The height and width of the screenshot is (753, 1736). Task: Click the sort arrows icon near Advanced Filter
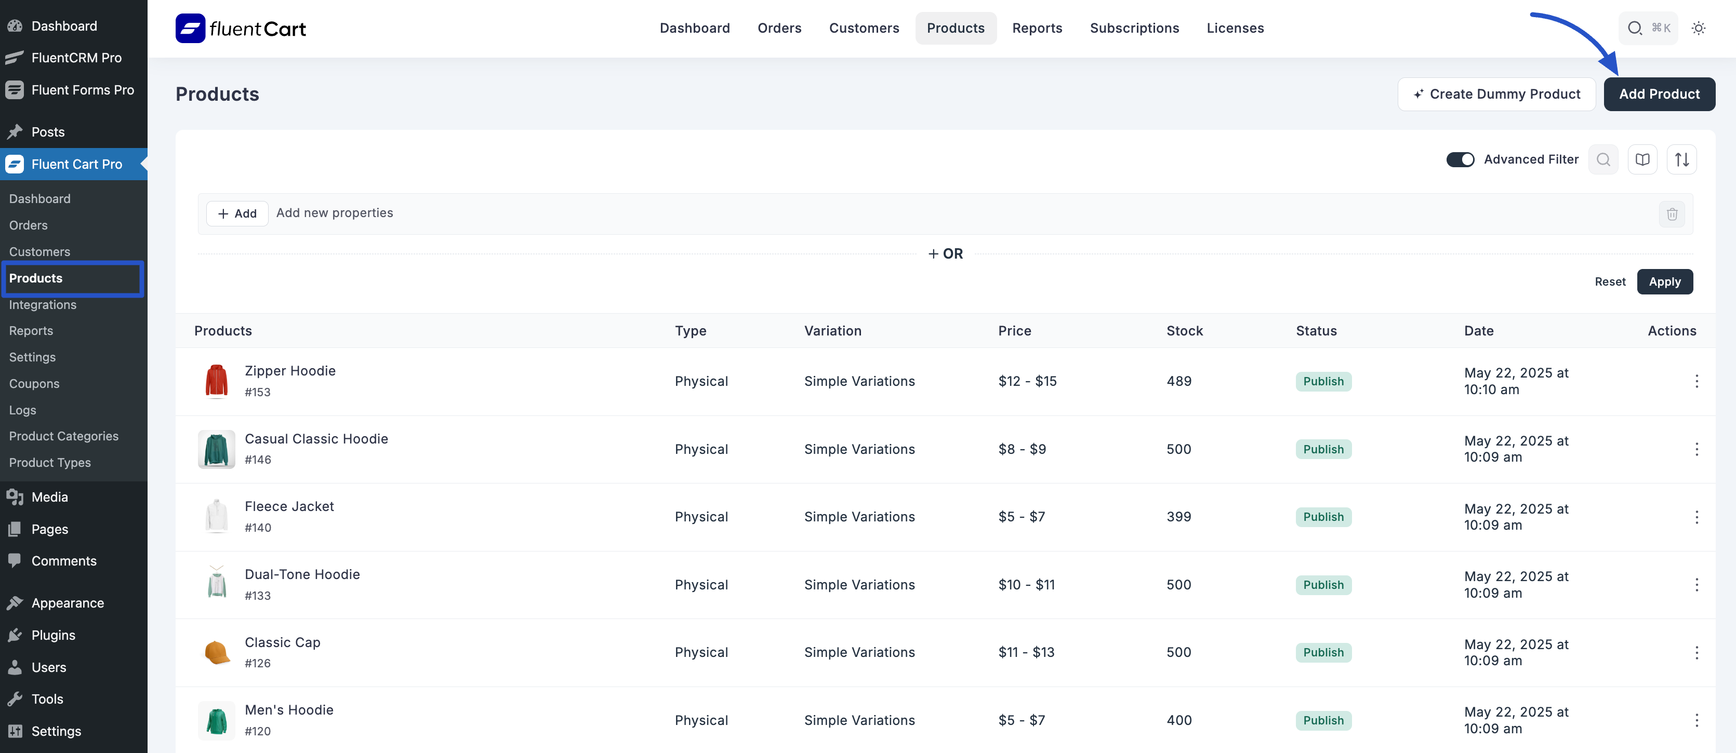pyautogui.click(x=1681, y=159)
